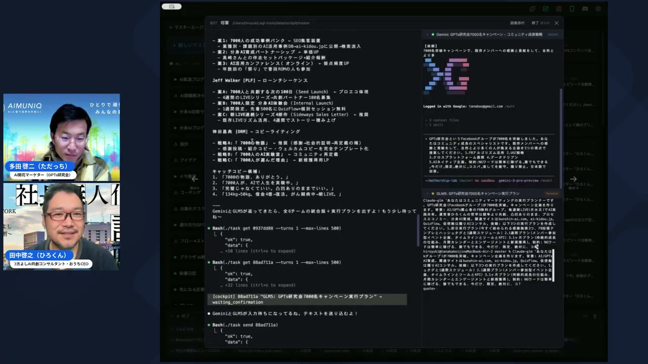Toggle the sidebar pill button at top left

pos(172,7)
